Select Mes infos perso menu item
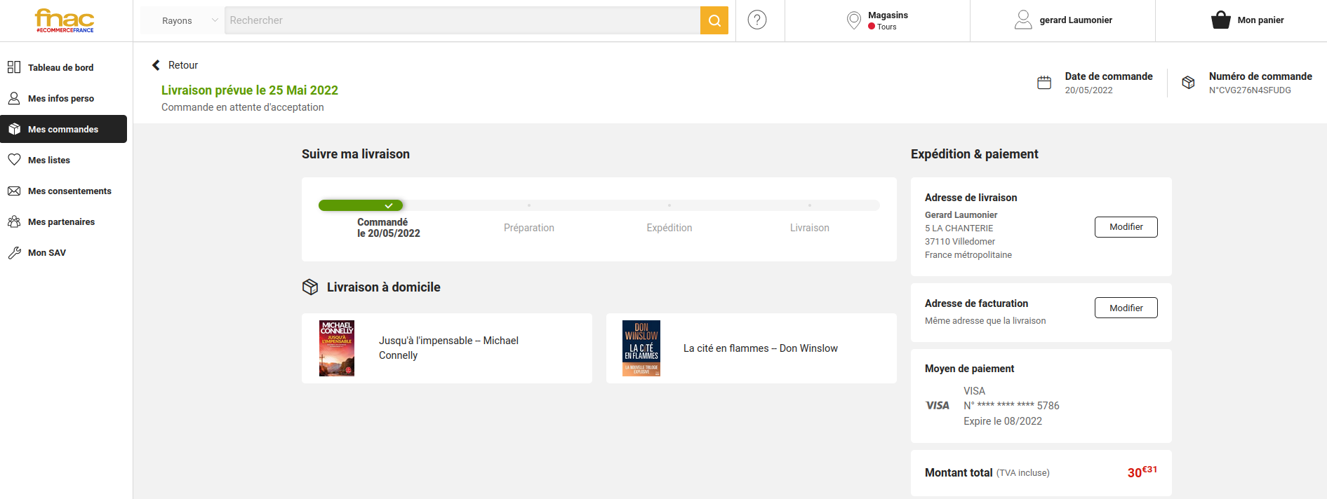This screenshot has height=499, width=1327. coord(60,99)
